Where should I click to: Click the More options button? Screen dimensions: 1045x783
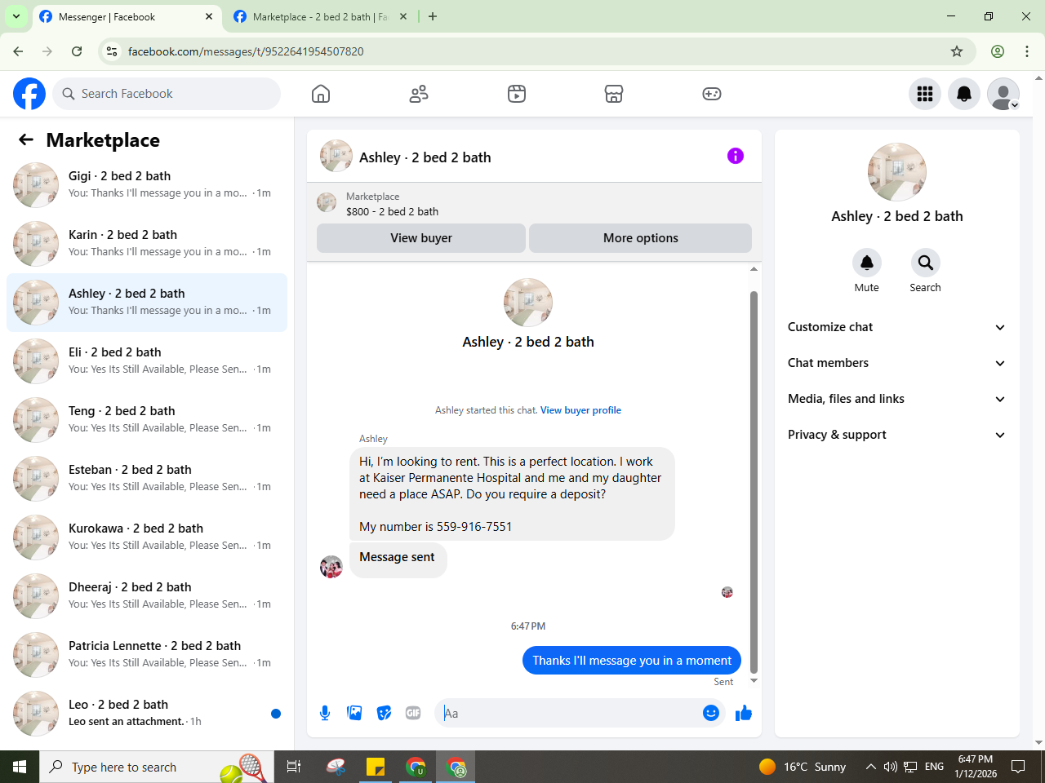(641, 238)
